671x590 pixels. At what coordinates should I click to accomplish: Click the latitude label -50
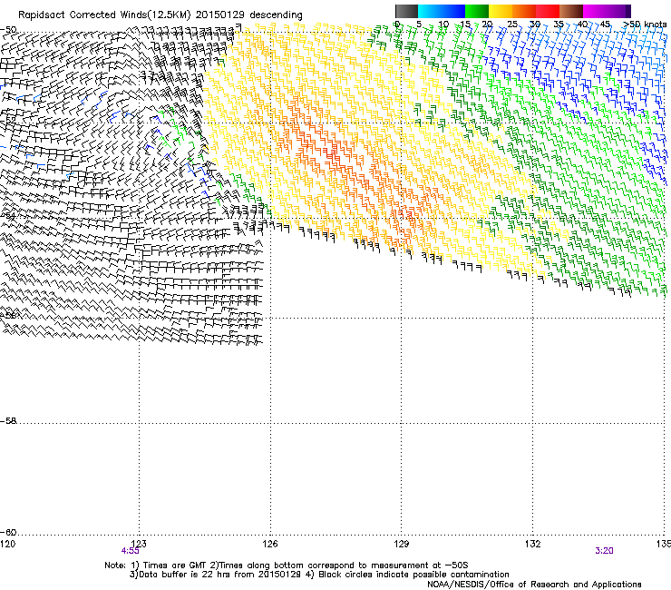(8, 30)
